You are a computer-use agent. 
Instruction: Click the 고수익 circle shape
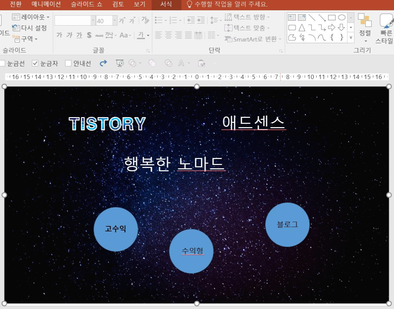[116, 229]
